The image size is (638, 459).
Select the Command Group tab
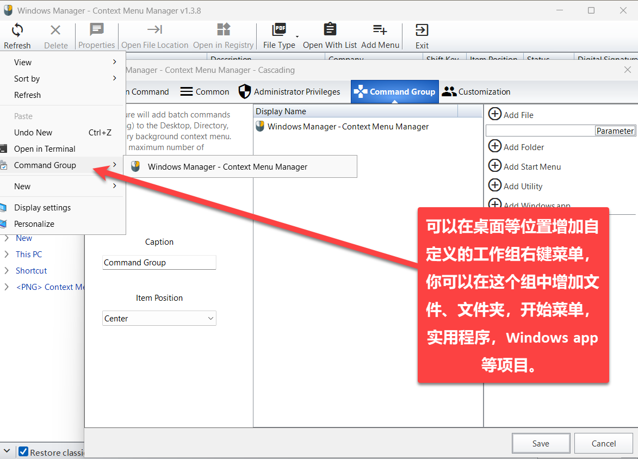[x=395, y=91]
